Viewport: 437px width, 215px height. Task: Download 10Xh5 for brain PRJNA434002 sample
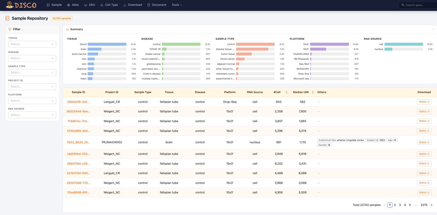point(424,143)
